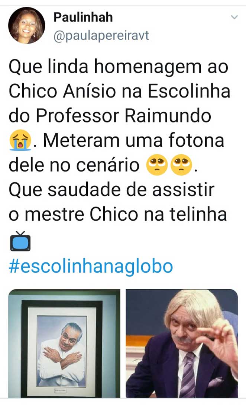
Task: Click the blue television emoji
Action: point(20,241)
